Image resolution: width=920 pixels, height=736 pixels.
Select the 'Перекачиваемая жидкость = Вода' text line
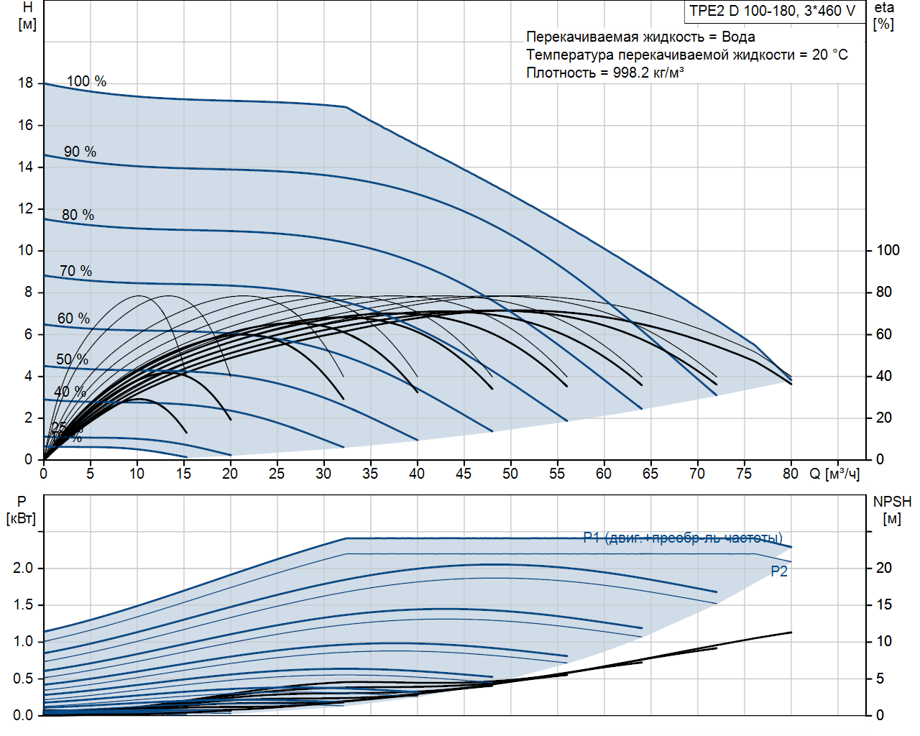[640, 37]
